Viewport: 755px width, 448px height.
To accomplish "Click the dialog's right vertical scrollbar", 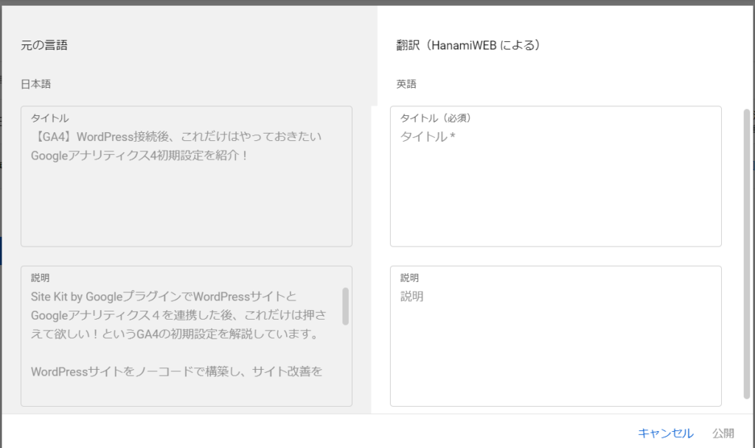I will coord(746,251).
